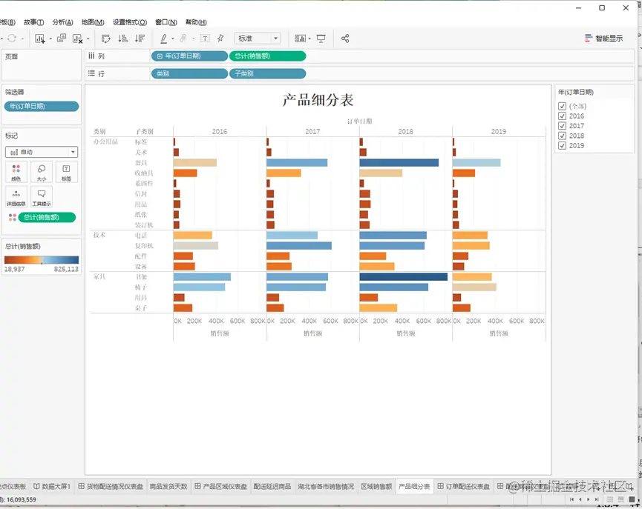Switch to the 订单配送仪表盘 tab
Viewport: 642px width, 509px height.
coord(463,486)
